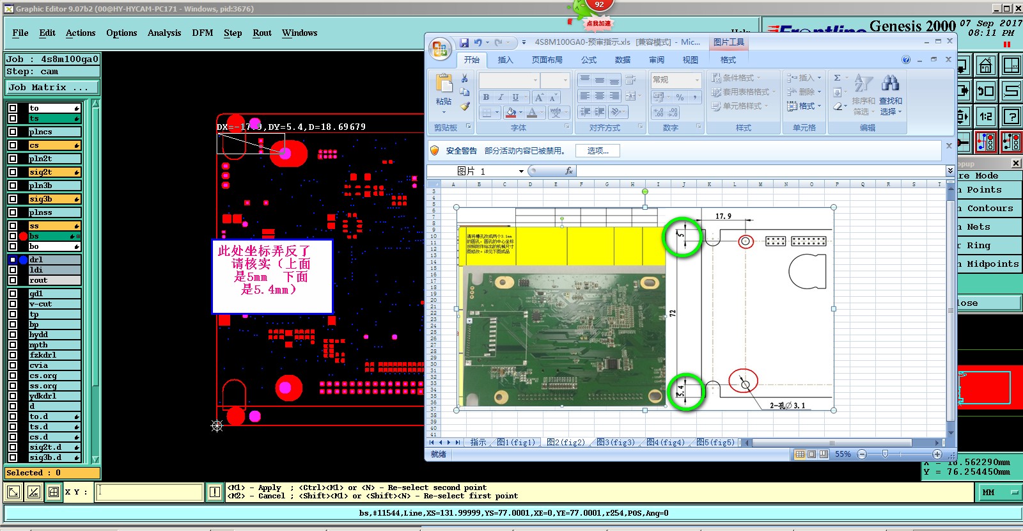This screenshot has width=1023, height=531.
Task: Click the Job Matrix button
Action: (53, 88)
